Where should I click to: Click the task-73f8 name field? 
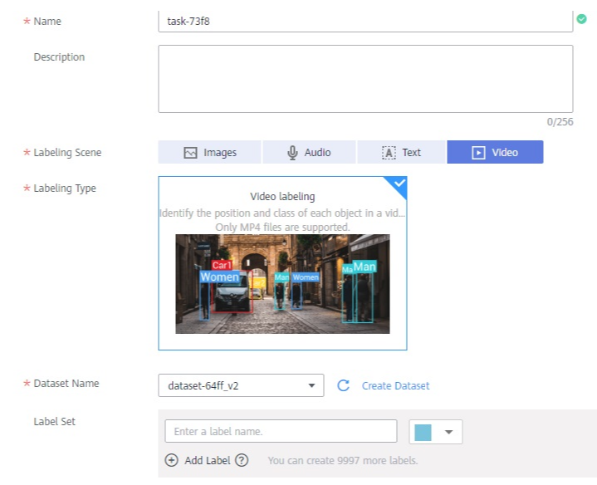click(x=365, y=22)
